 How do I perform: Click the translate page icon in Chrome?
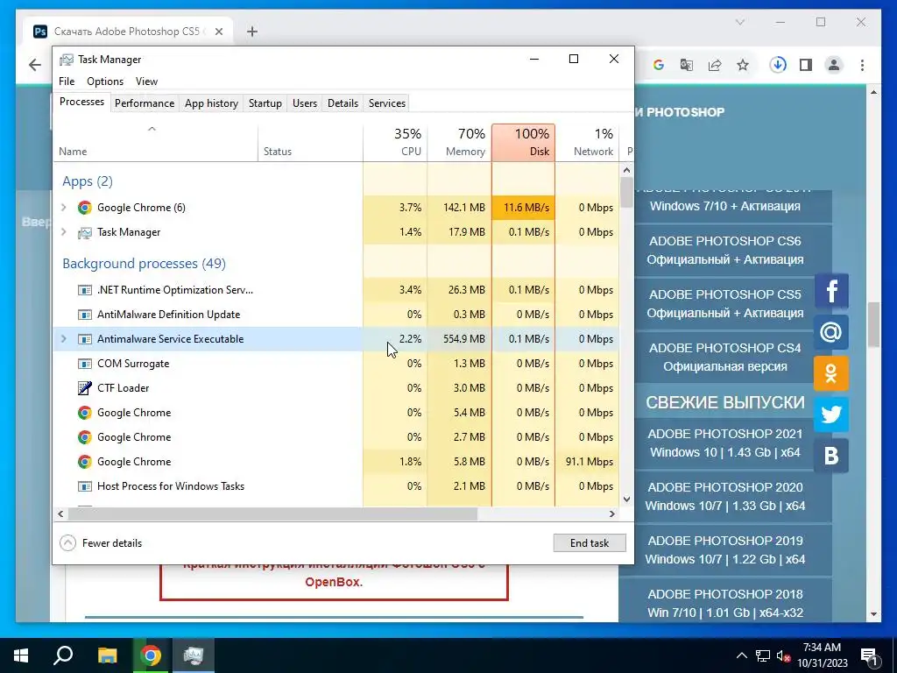[687, 65]
